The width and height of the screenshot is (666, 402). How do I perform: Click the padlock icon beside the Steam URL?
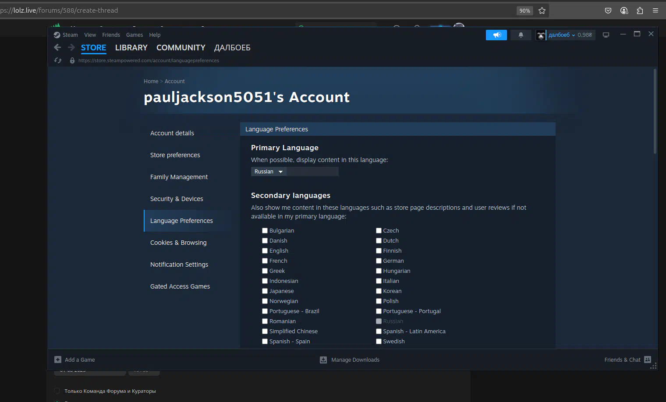72,60
